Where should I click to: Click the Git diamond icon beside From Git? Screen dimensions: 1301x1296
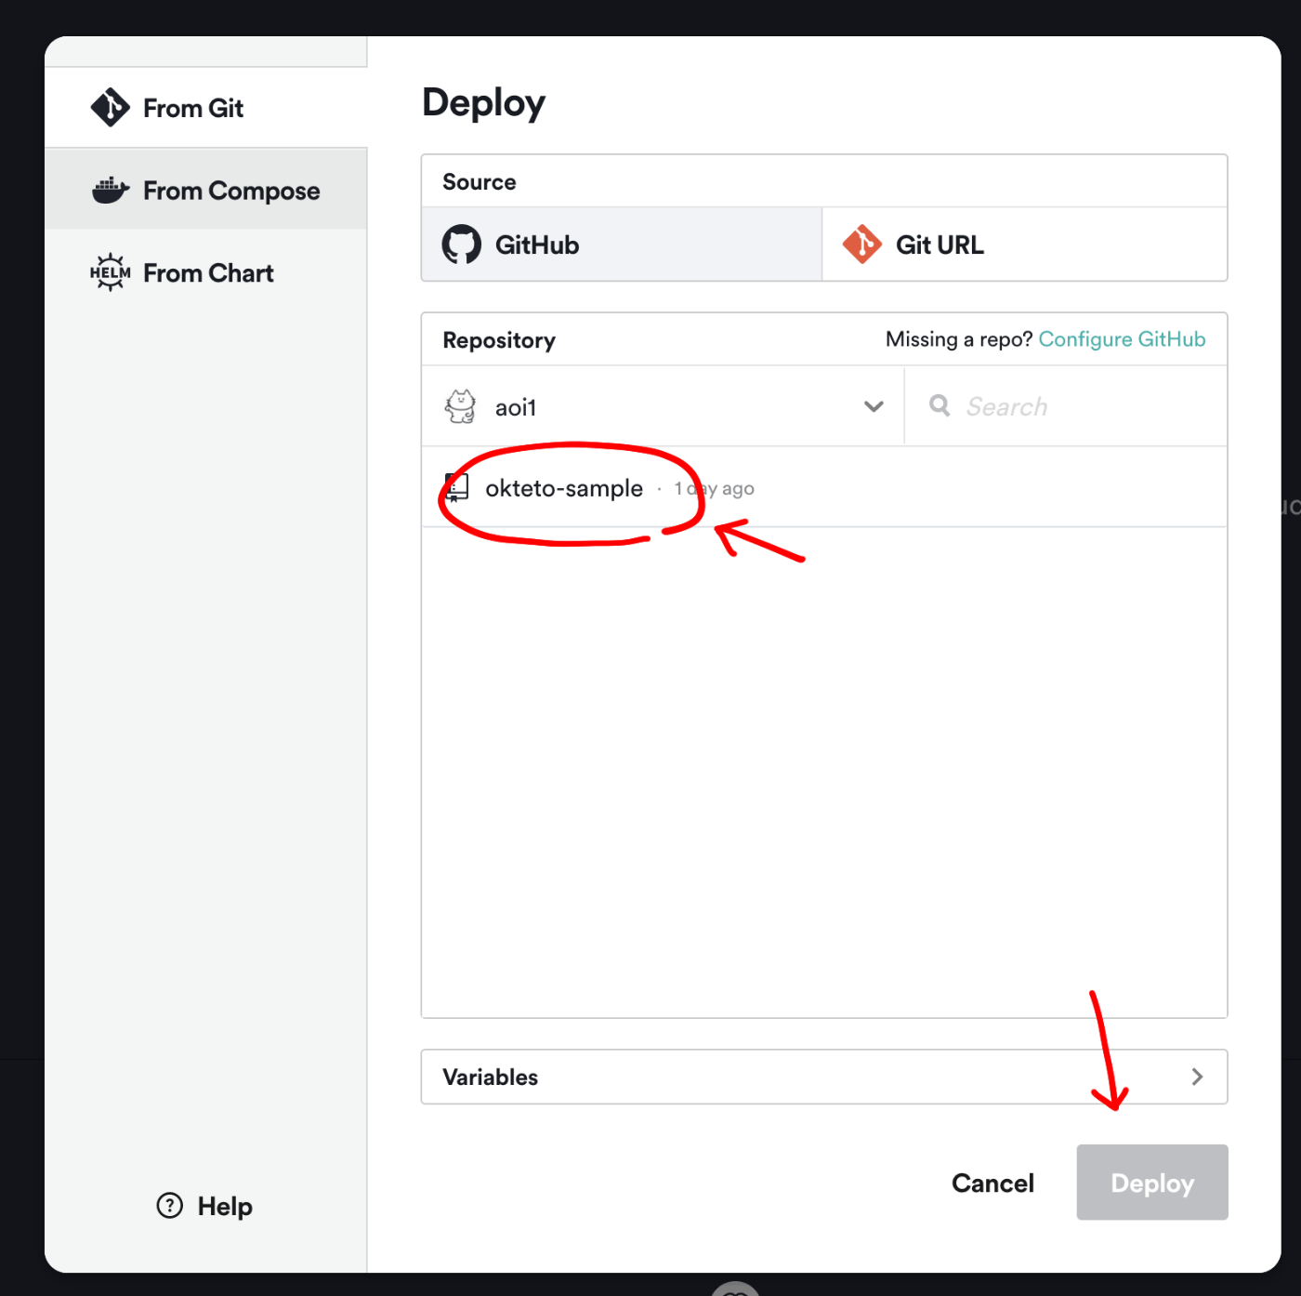[111, 108]
